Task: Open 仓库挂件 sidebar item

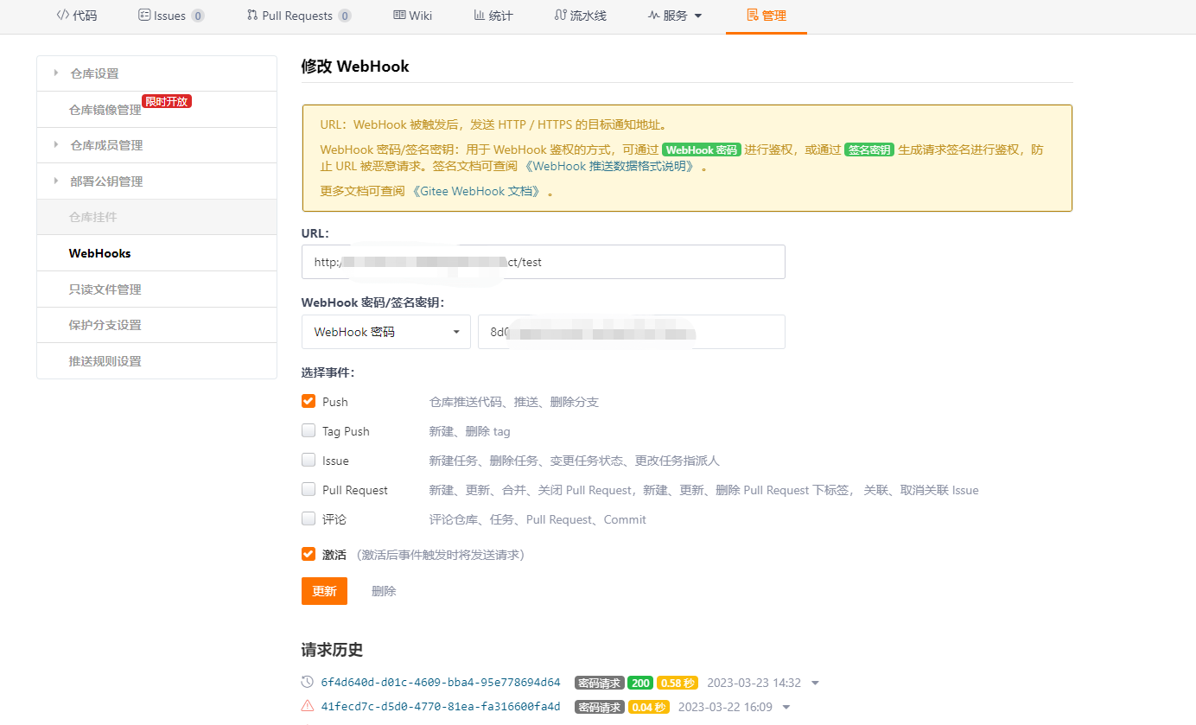Action: point(156,217)
